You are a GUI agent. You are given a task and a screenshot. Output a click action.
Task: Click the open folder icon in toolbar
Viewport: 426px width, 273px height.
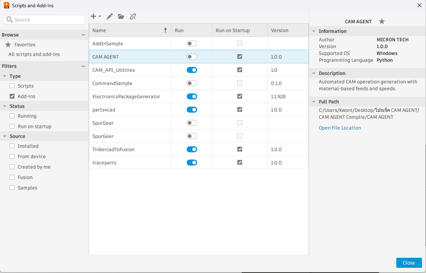click(x=121, y=16)
